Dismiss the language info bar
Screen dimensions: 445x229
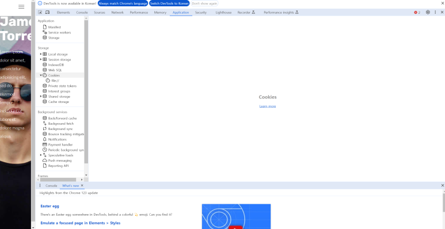pos(442,3)
